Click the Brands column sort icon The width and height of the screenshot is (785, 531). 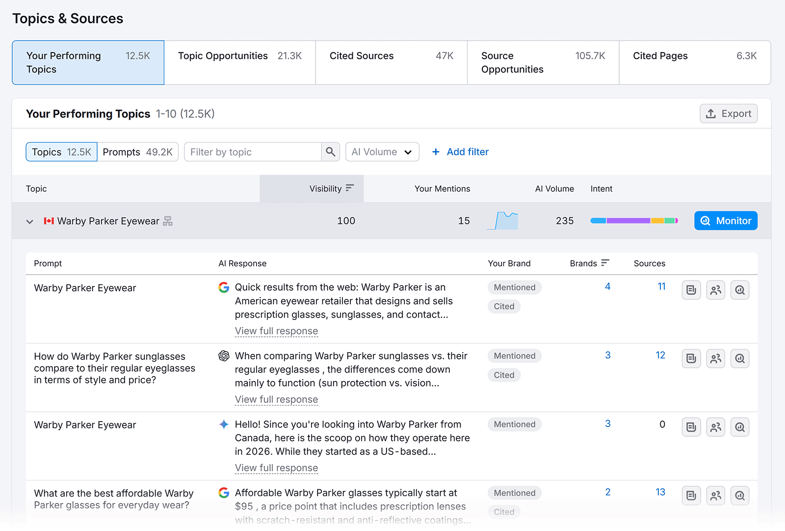point(605,263)
